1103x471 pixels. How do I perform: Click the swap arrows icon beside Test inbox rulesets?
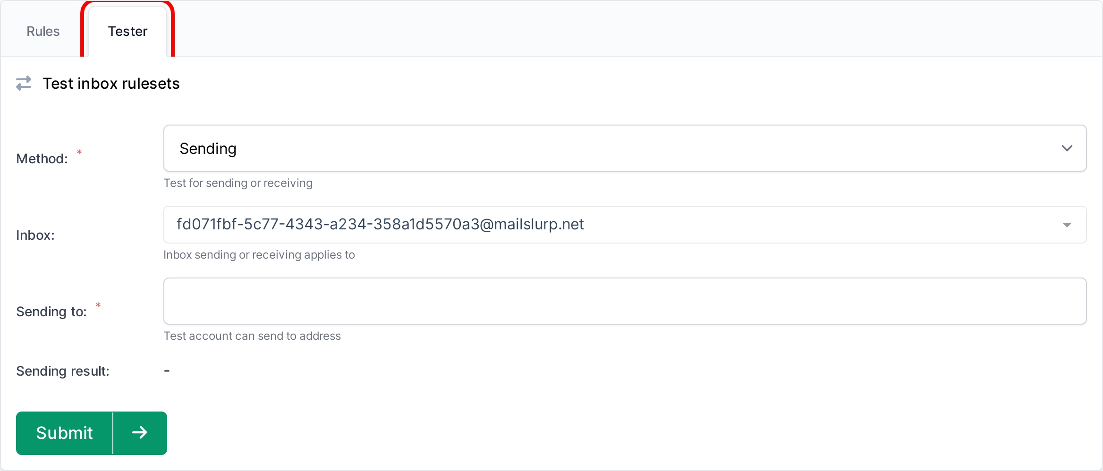(x=24, y=84)
